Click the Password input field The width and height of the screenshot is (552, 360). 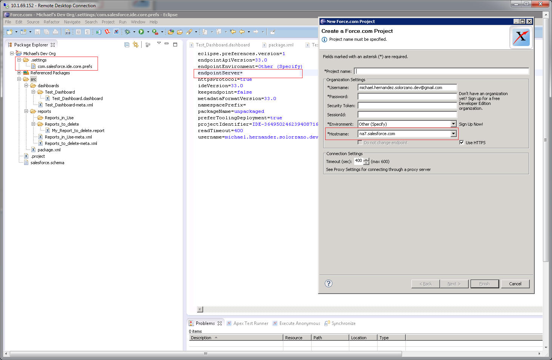[407, 97]
